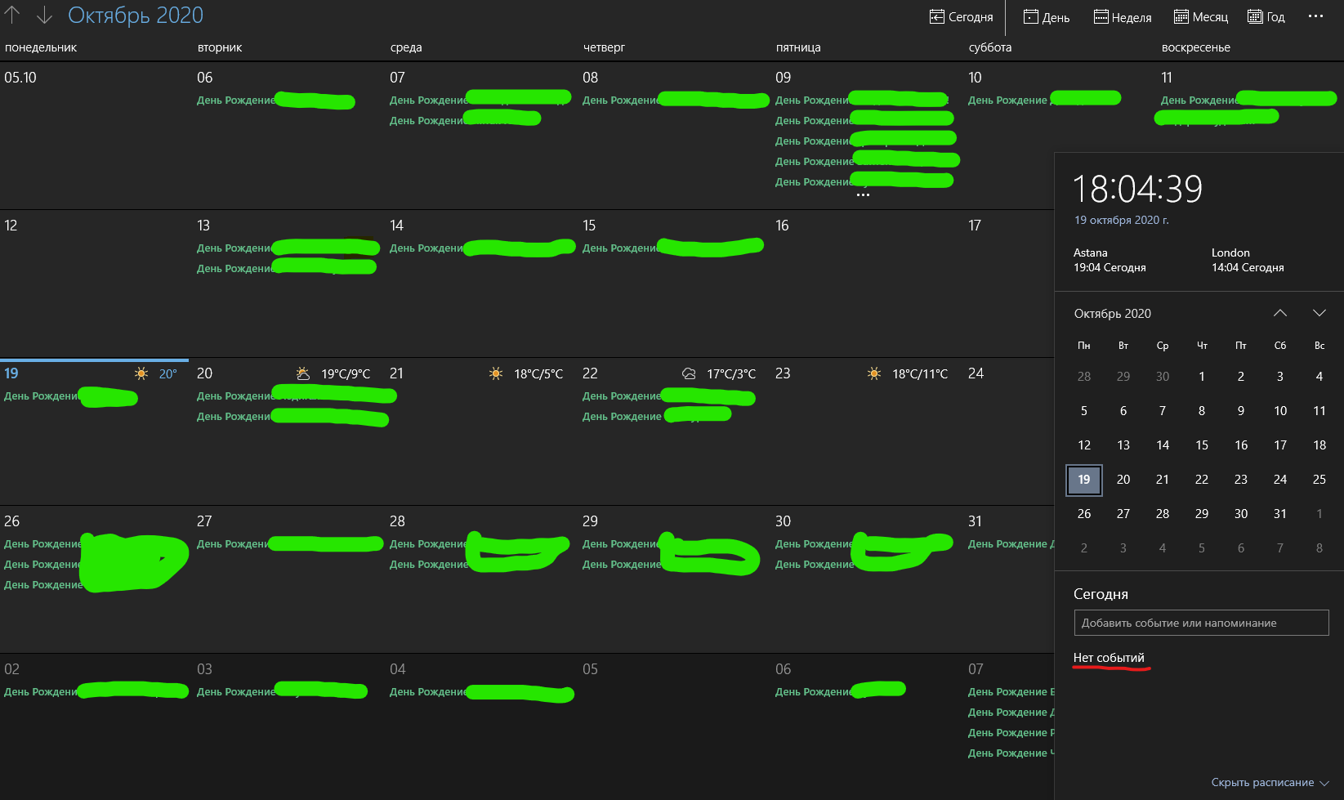The image size is (1344, 800).
Task: Open birthday event on day 27
Action: [289, 544]
